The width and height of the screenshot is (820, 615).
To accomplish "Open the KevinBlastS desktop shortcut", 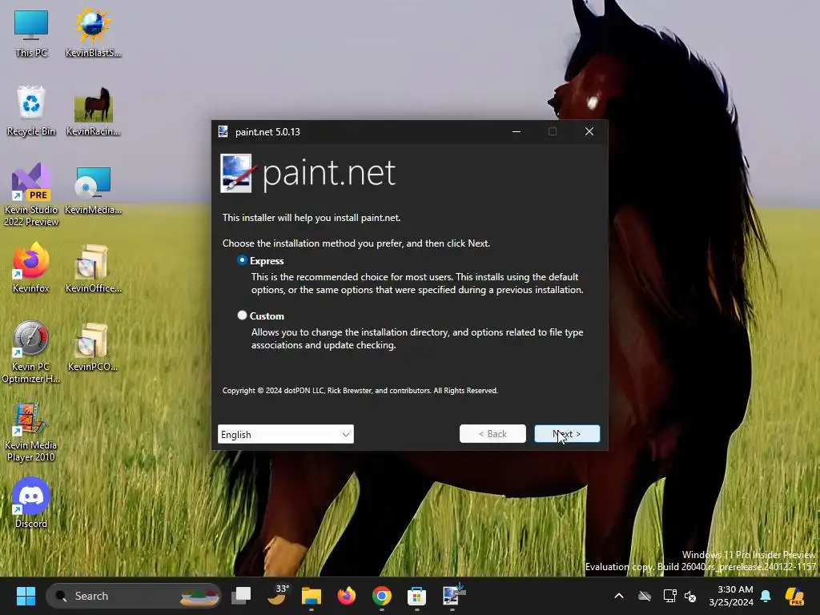I will coord(93,32).
